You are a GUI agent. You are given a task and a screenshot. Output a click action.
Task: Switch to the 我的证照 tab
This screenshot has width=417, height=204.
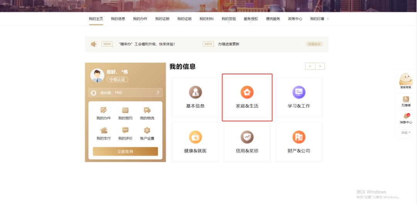click(x=162, y=19)
